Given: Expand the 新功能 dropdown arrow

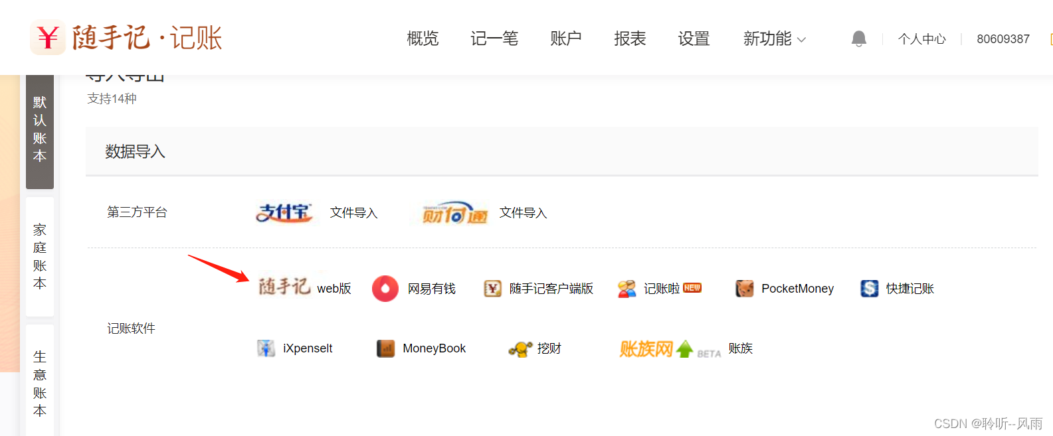Looking at the screenshot, I should [801, 40].
